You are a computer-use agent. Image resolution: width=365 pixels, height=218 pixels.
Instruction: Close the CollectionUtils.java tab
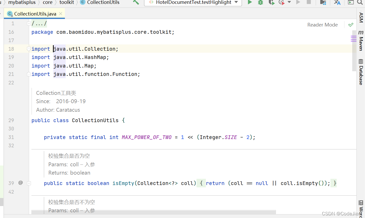point(60,14)
